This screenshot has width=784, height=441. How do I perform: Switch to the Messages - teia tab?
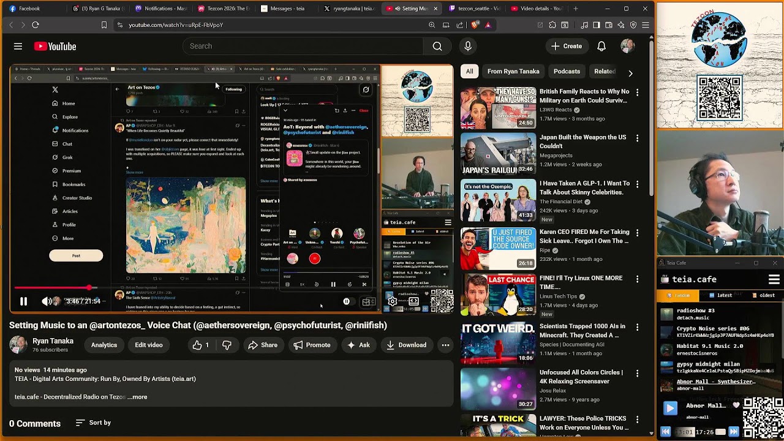[x=287, y=9]
